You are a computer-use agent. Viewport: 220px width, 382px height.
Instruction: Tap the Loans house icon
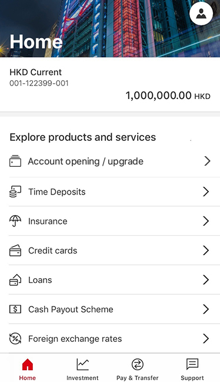point(15,280)
